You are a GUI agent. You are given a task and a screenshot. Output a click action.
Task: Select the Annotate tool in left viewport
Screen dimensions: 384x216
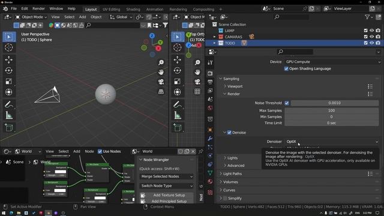[9, 104]
